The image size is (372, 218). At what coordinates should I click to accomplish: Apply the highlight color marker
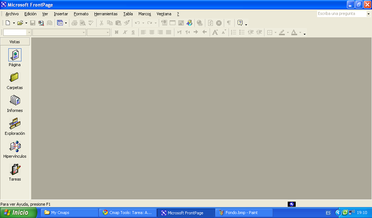click(282, 32)
